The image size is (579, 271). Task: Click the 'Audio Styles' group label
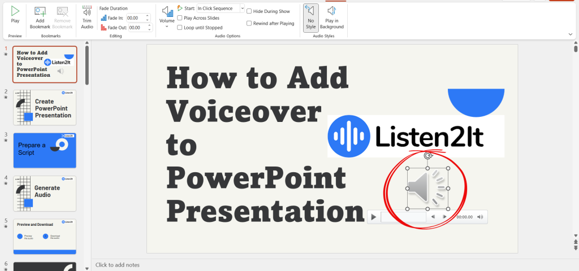click(x=323, y=36)
